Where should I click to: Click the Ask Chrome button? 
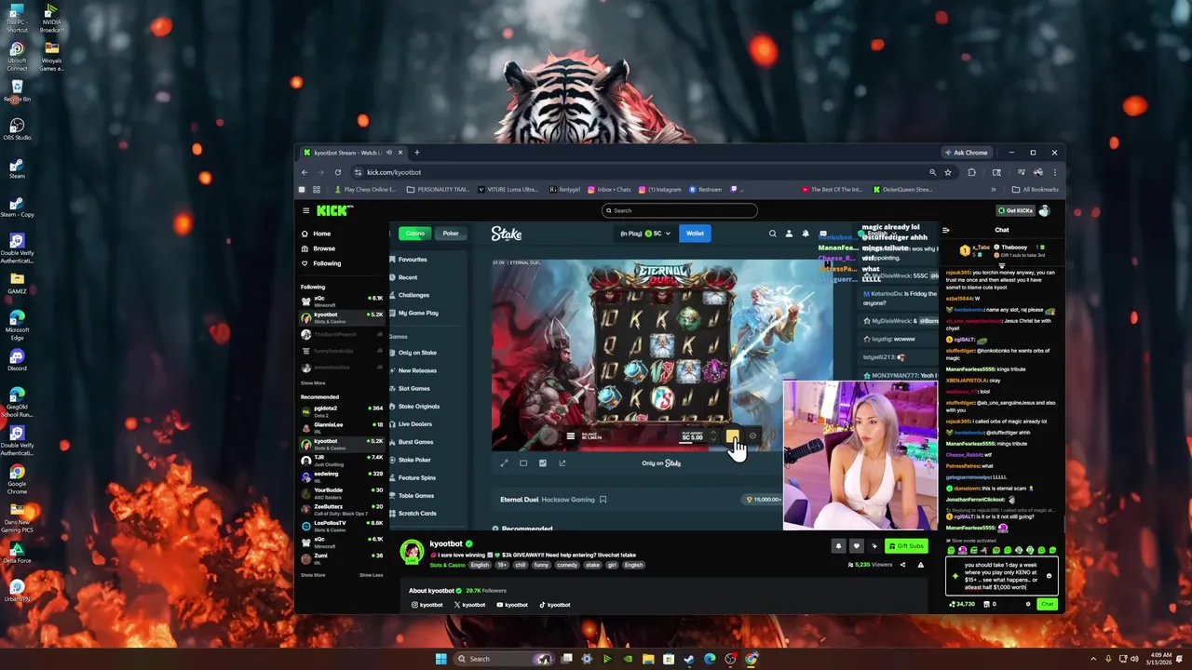967,153
